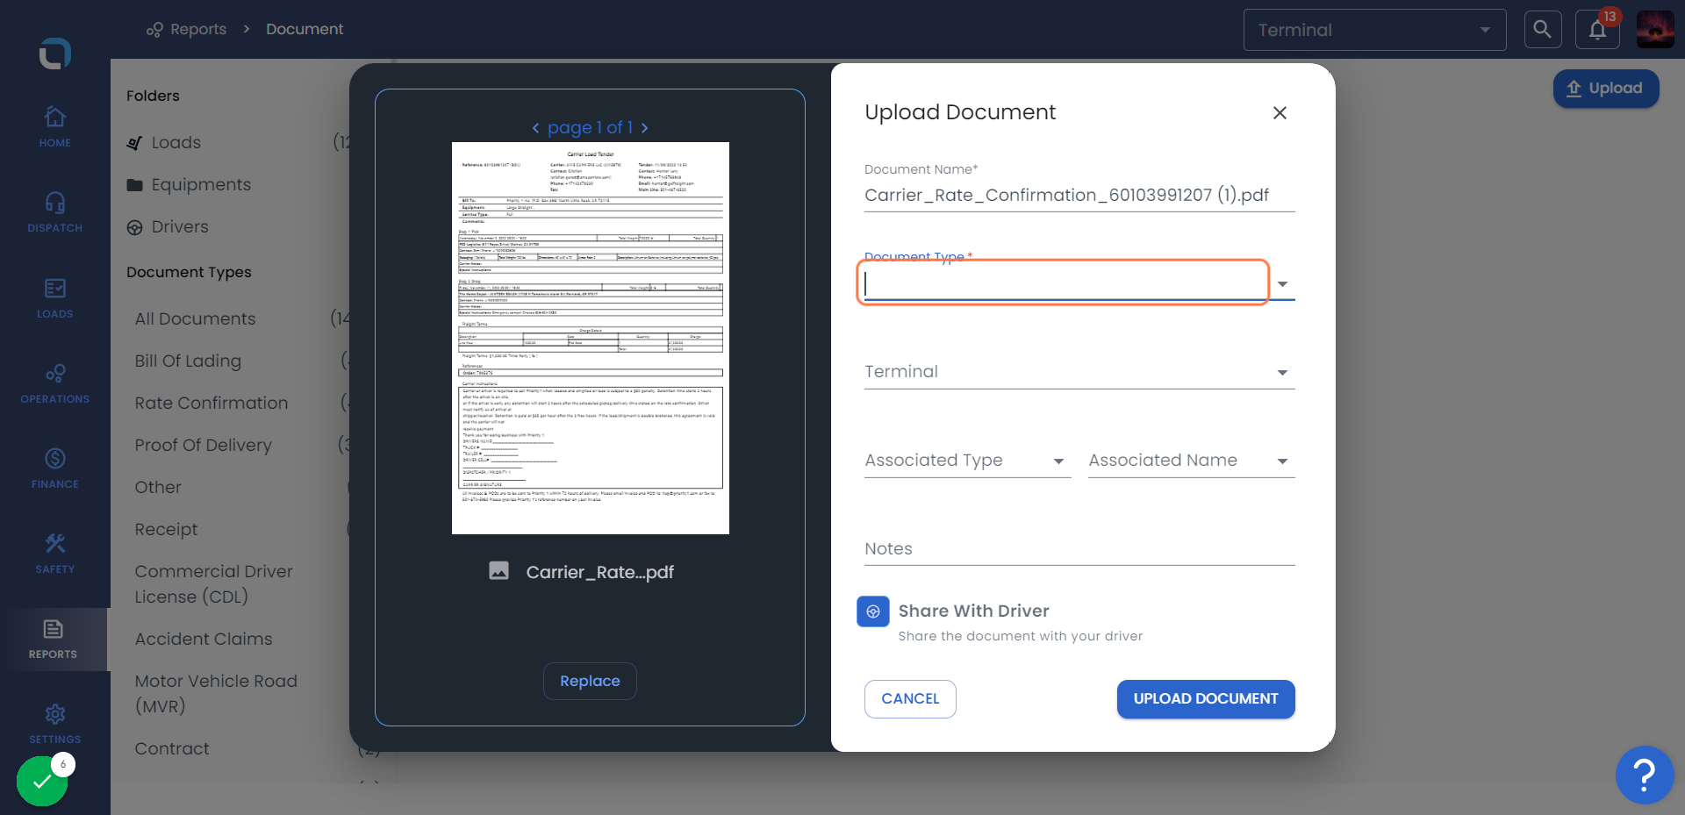Toggle Share With Driver option
This screenshot has height=815, width=1685.
pos(873,611)
